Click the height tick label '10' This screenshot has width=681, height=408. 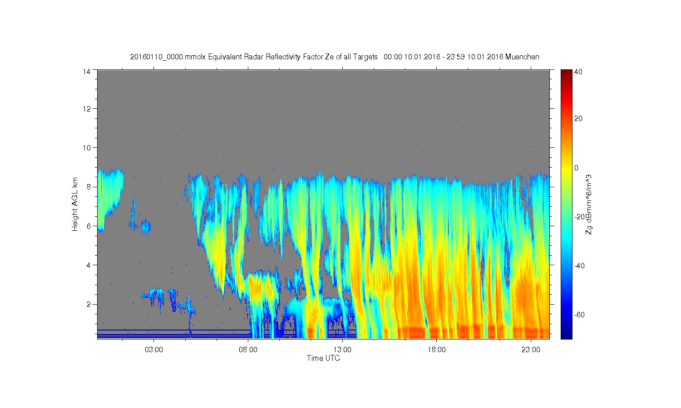pyautogui.click(x=87, y=148)
